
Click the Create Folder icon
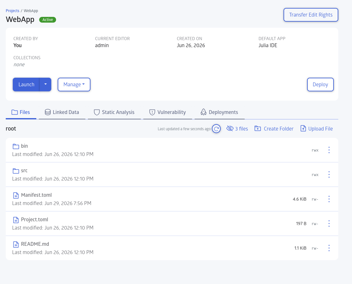click(x=257, y=129)
